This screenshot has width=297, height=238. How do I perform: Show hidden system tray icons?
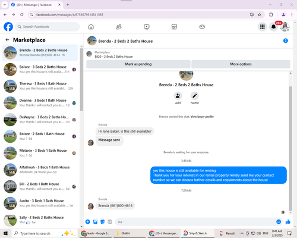point(242,233)
